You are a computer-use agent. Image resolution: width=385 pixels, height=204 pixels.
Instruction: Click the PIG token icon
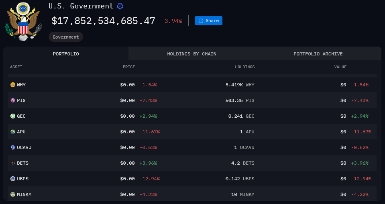click(x=13, y=100)
